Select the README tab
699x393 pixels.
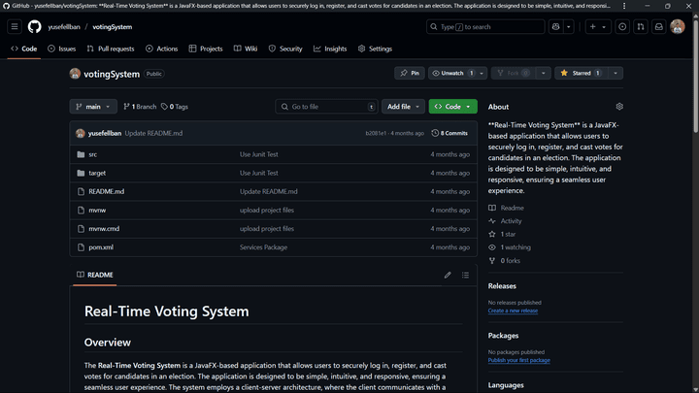(x=94, y=275)
